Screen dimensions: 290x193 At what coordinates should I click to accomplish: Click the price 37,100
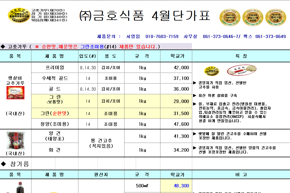[x=181, y=78]
